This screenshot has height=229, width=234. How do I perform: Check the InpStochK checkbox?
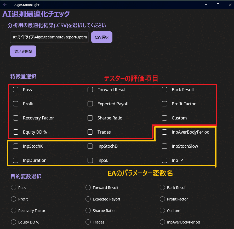tap(16, 146)
